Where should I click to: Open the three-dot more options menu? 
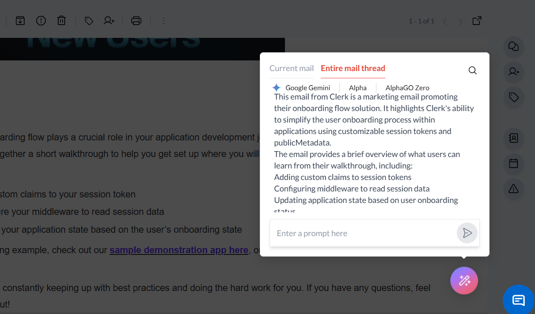[x=164, y=20]
